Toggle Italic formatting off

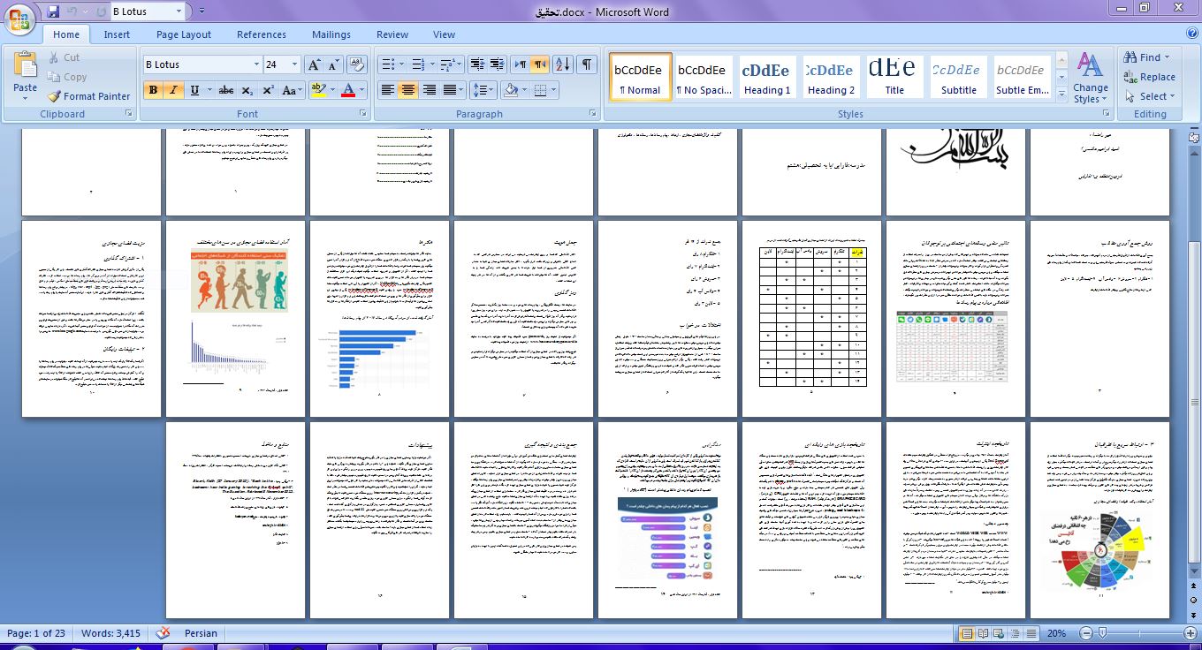173,90
